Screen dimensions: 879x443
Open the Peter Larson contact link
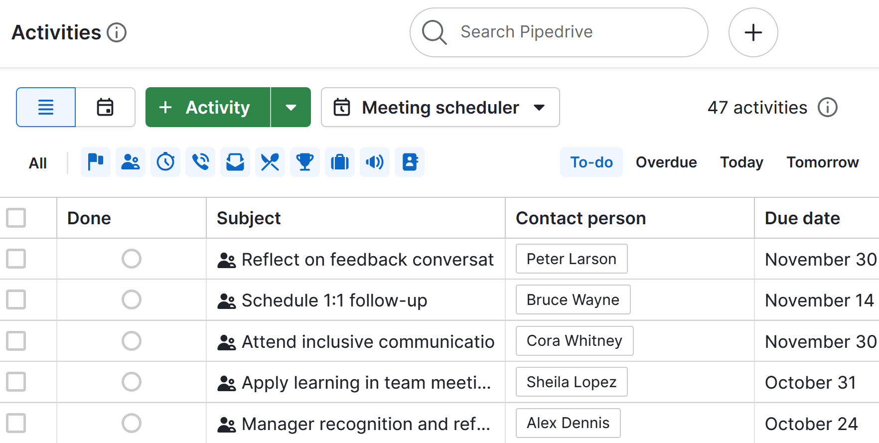pyautogui.click(x=571, y=259)
